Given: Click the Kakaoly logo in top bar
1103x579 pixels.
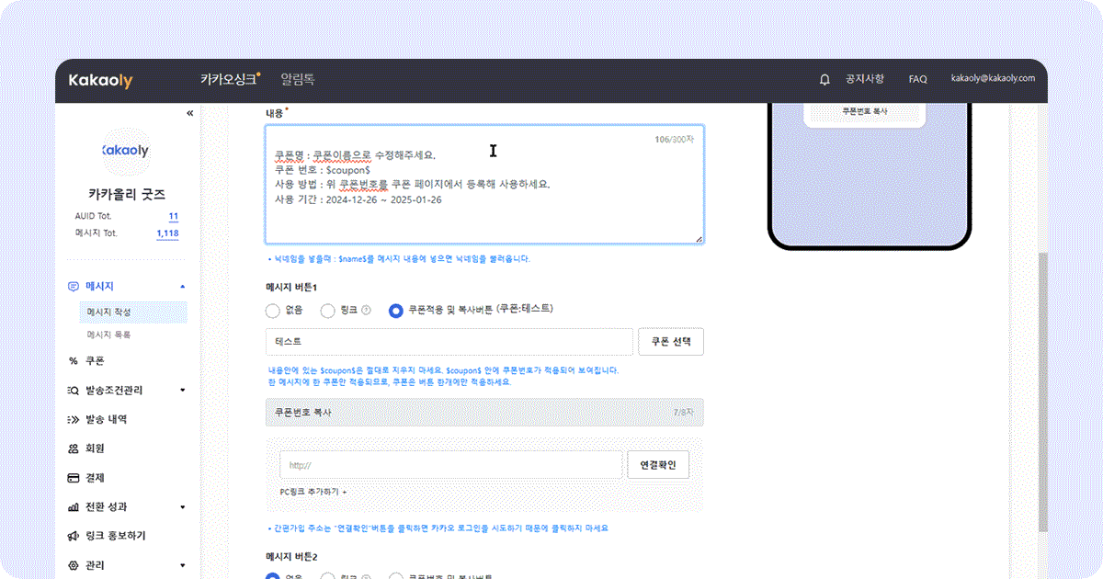Looking at the screenshot, I should [x=100, y=80].
